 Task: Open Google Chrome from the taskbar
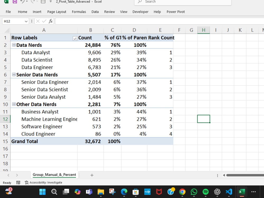(182, 192)
